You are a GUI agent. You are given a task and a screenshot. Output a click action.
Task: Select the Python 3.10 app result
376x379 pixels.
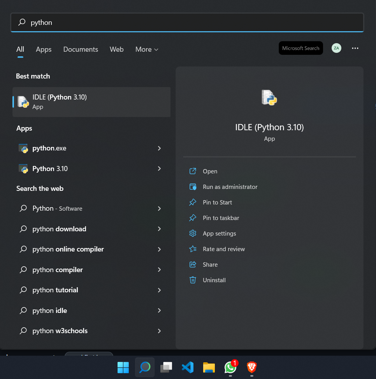coord(91,168)
